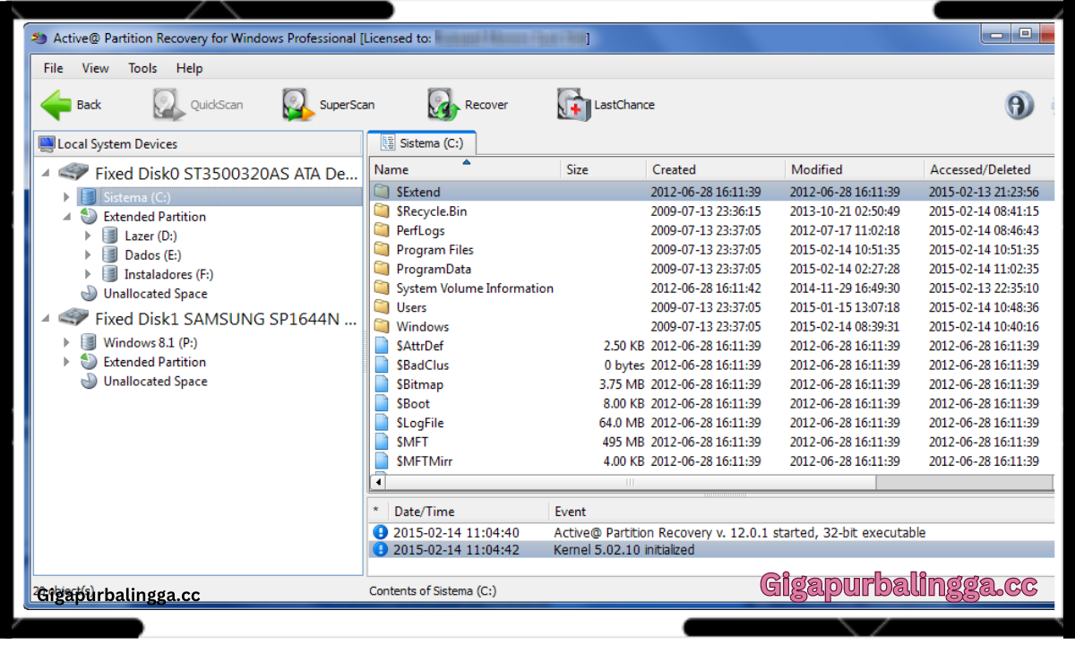
Task: Collapse the Fixed Disk1 SAMSUNG node
Action: click(46, 318)
